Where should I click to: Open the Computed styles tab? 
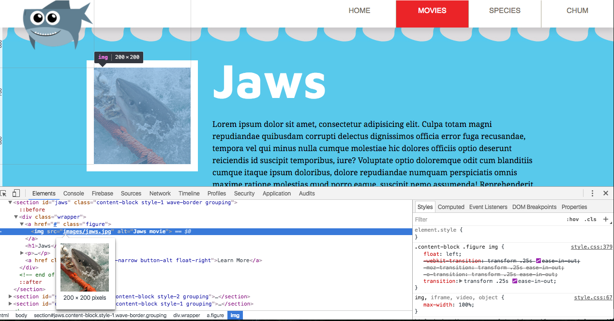pos(450,207)
